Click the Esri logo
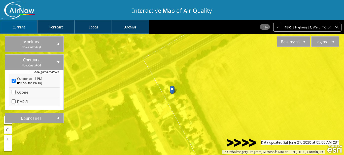Viewport: 344px width, 155px height. 334,149
